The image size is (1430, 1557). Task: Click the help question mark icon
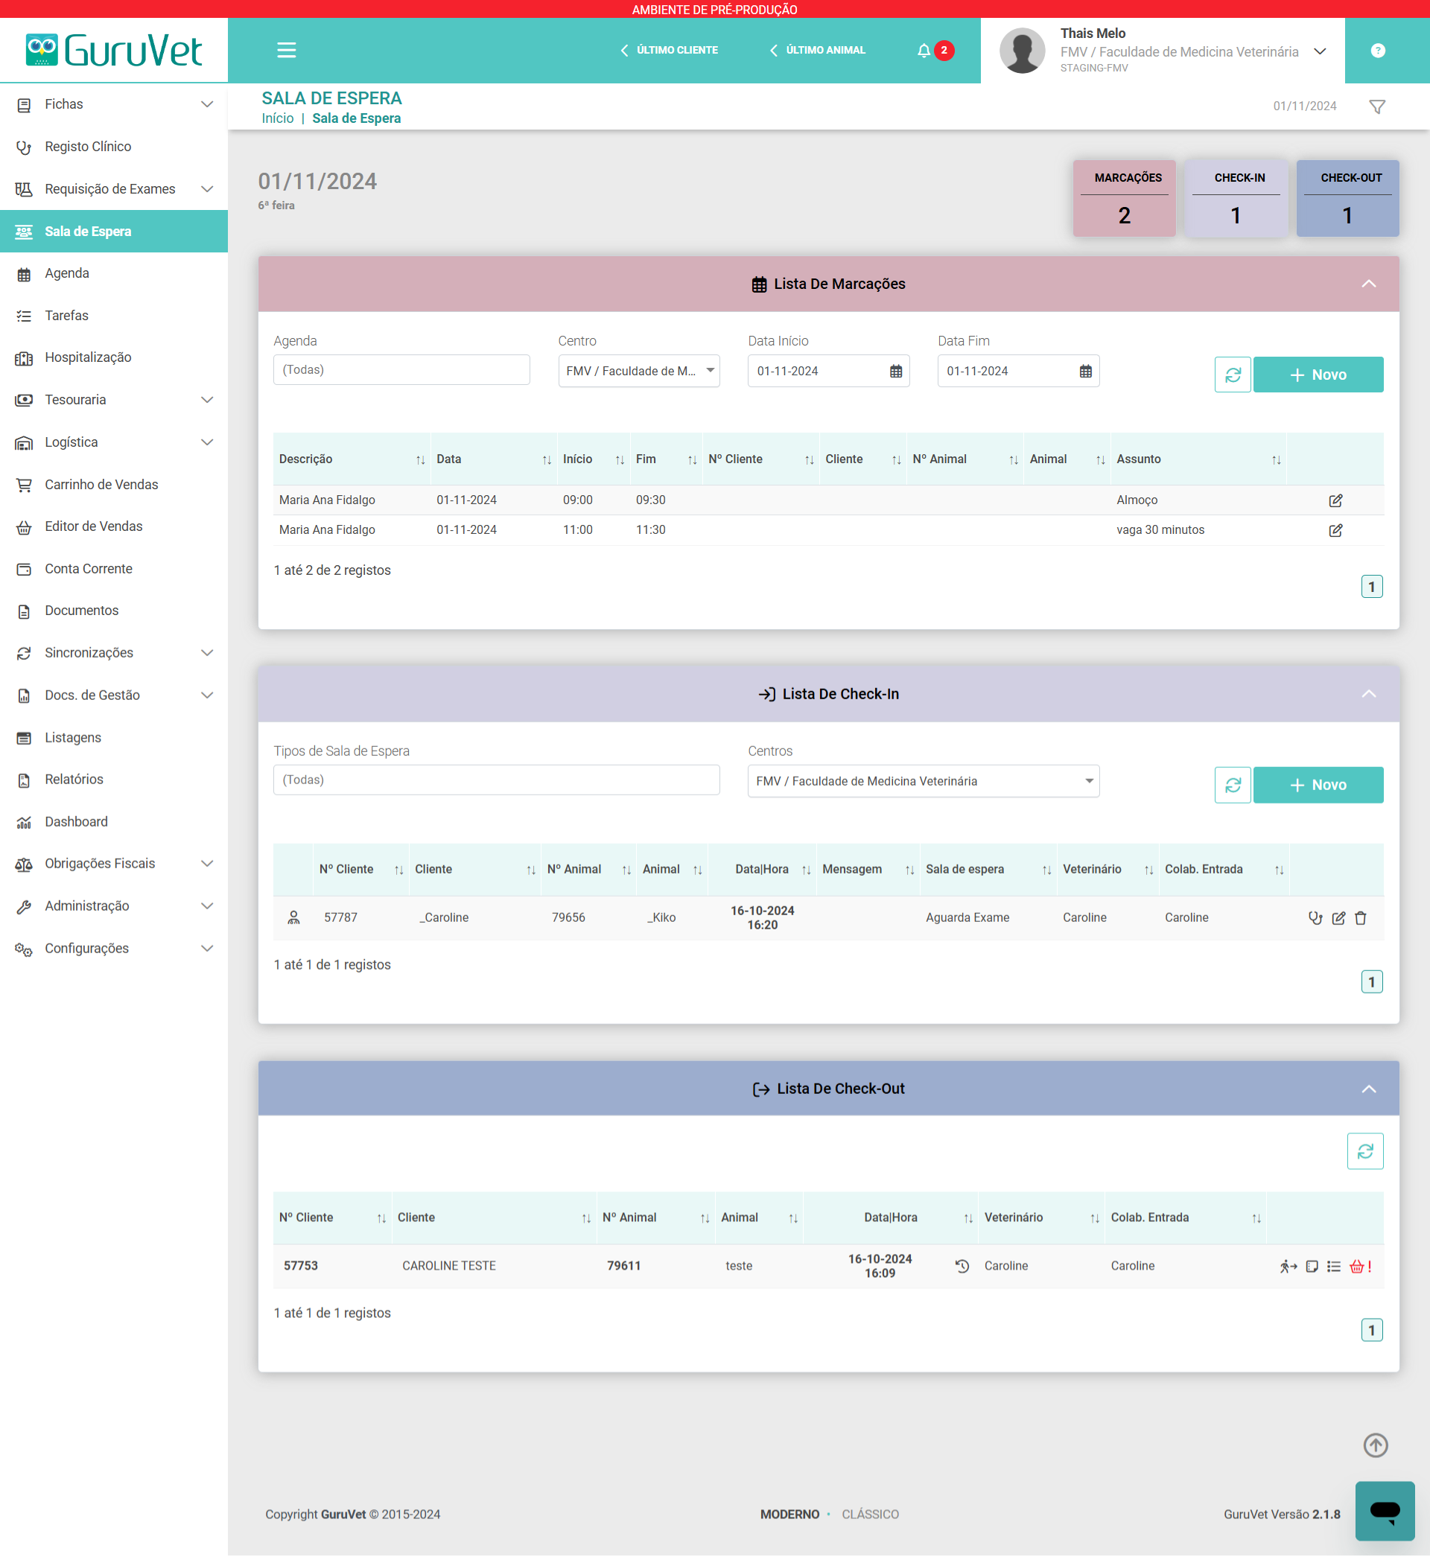click(x=1377, y=51)
